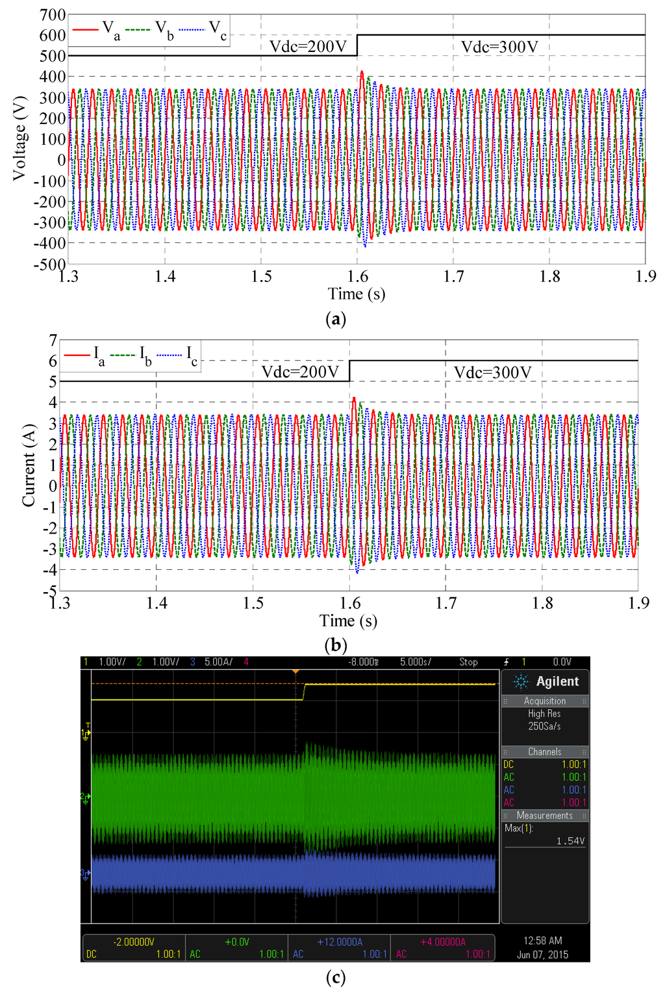Screen dimensions: 665x993
Task: Click channel 2 green ground marker
Action: [x=85, y=796]
